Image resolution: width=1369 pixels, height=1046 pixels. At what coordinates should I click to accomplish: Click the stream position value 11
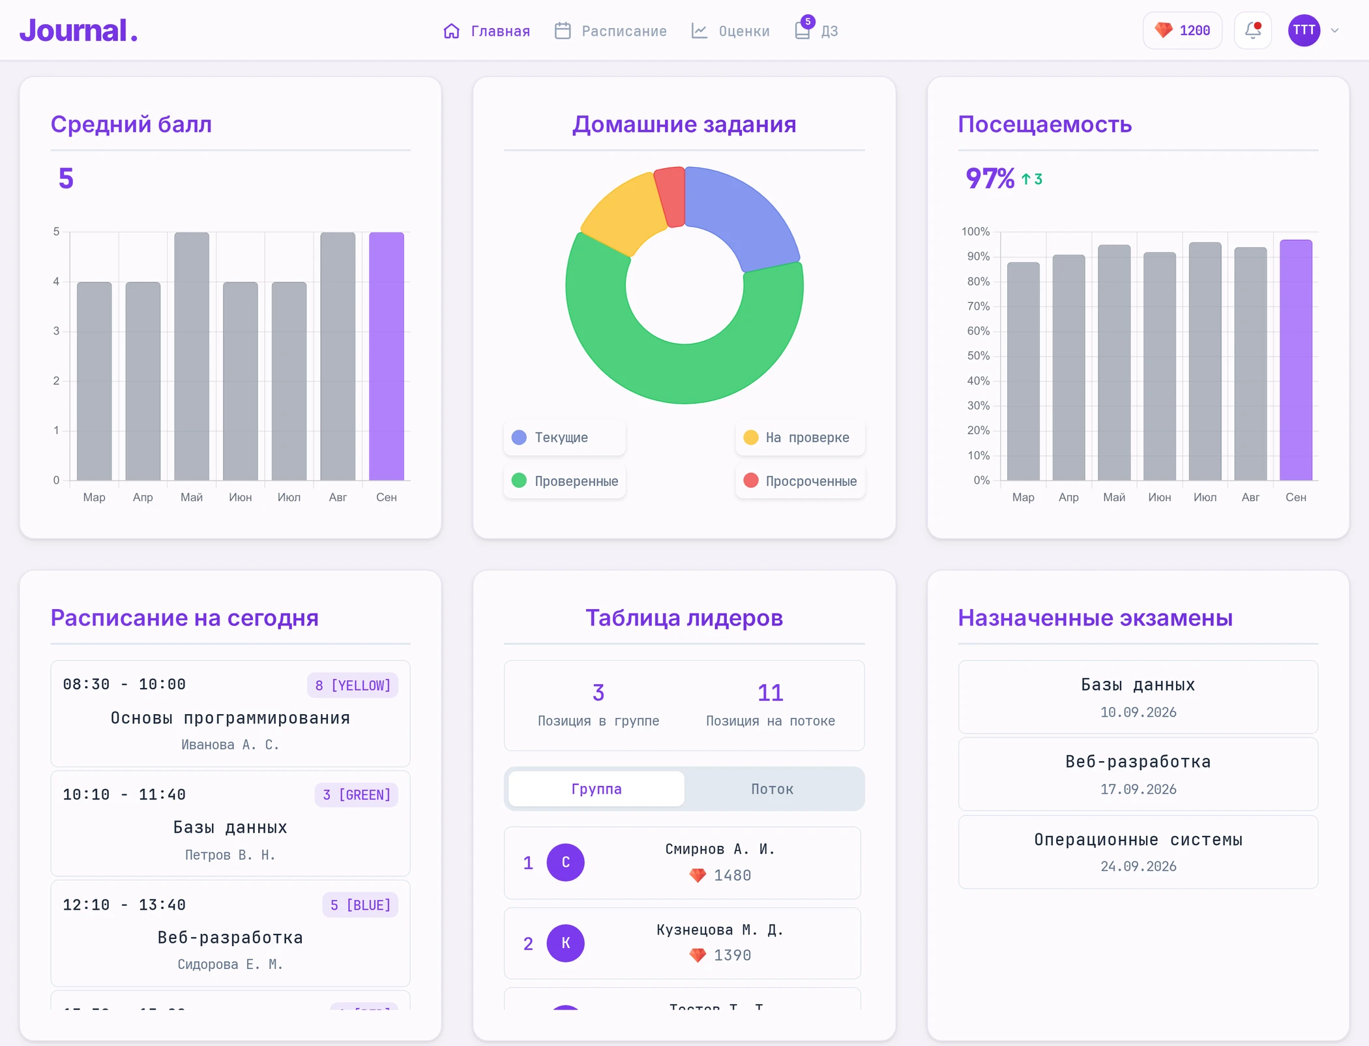coord(771,693)
